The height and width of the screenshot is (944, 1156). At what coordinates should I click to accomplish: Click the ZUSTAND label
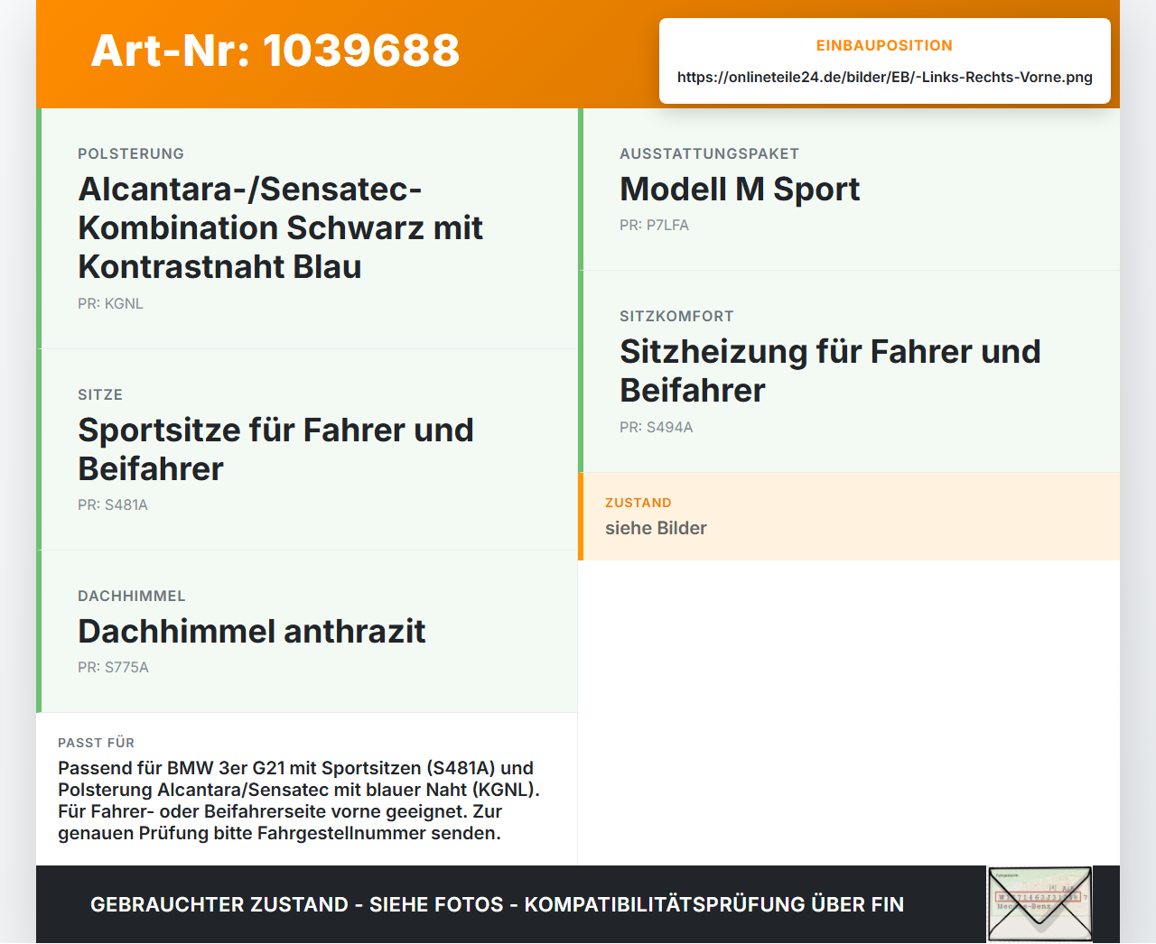coord(639,504)
